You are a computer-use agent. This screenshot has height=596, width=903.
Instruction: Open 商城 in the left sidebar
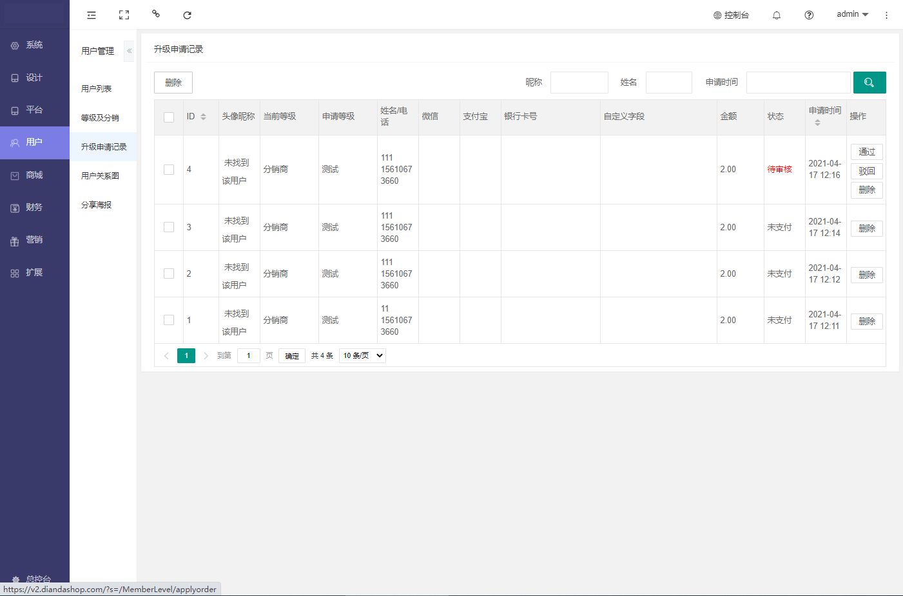click(34, 175)
